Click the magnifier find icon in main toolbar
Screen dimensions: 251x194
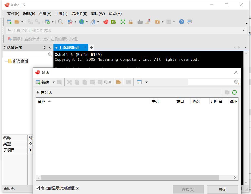point(60,22)
